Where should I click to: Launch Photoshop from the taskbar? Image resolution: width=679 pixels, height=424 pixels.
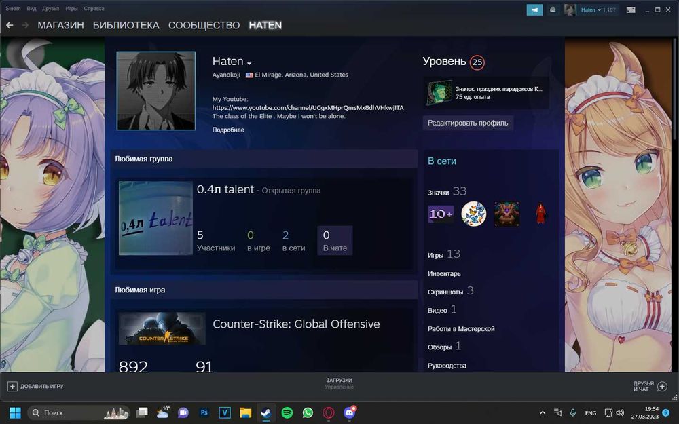[x=204, y=412]
